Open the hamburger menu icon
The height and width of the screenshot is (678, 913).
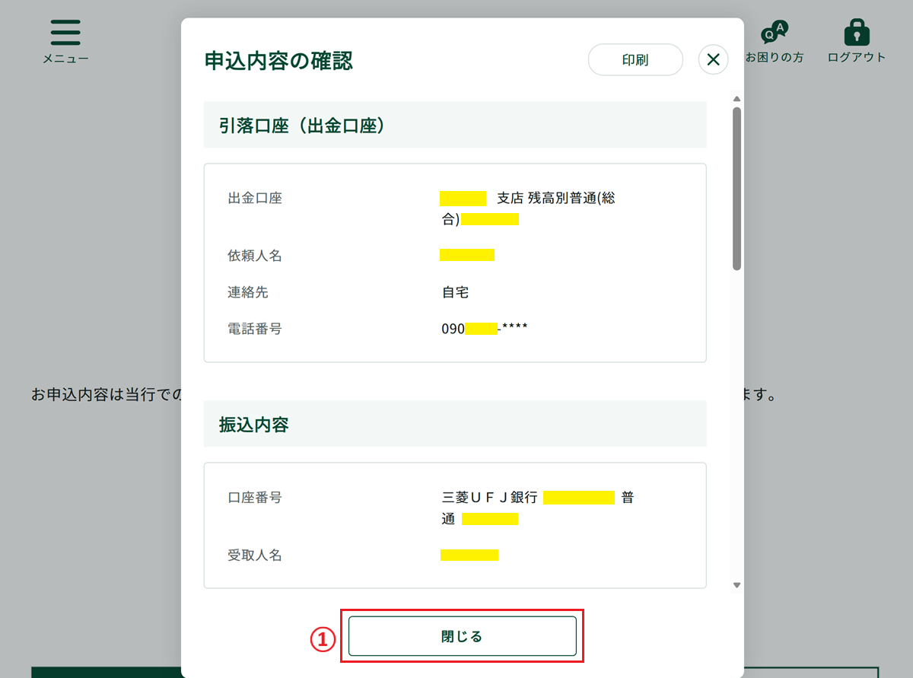[65, 32]
